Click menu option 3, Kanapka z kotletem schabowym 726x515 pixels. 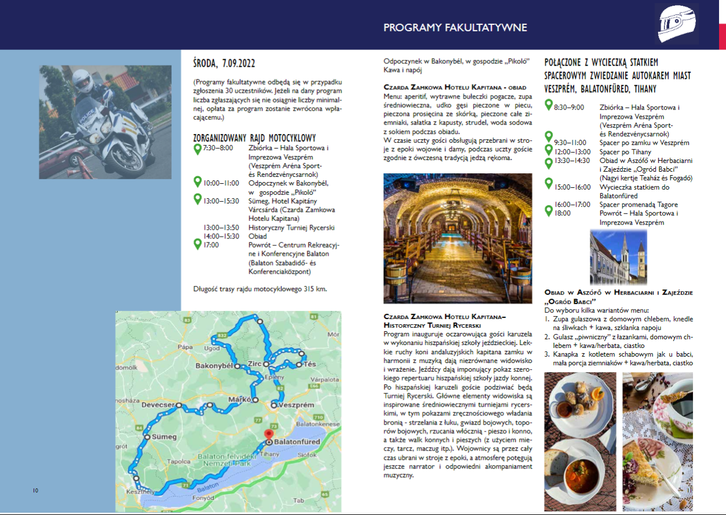tap(619, 359)
